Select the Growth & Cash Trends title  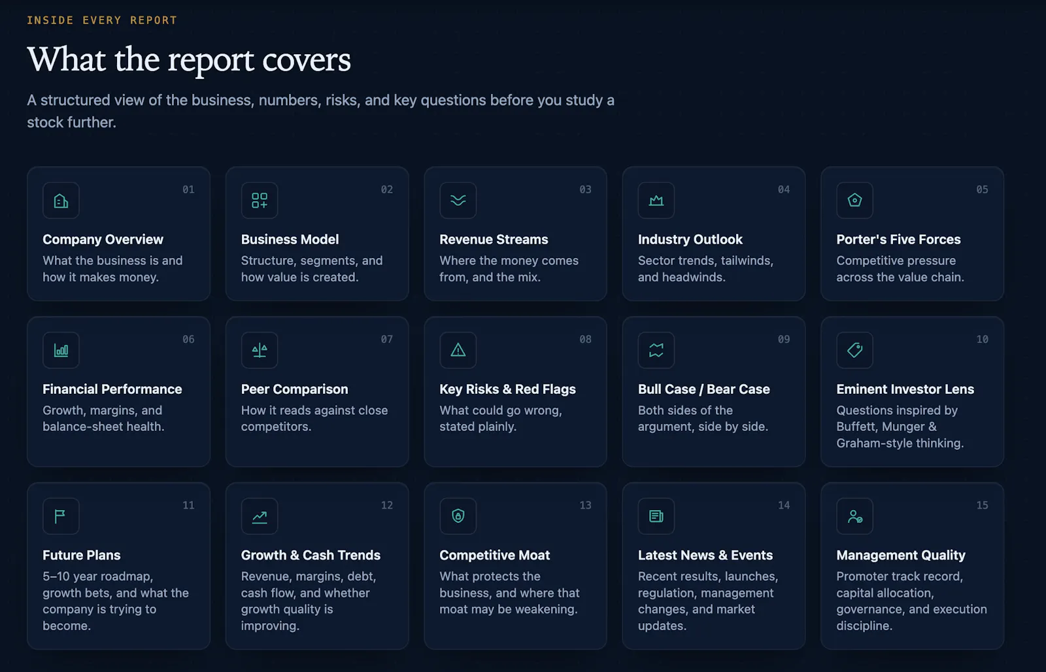tap(311, 555)
